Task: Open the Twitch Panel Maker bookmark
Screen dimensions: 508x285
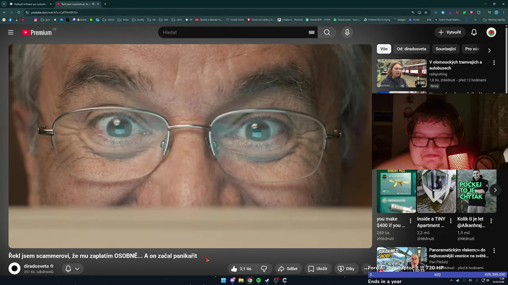Action: pyautogui.click(x=448, y=19)
